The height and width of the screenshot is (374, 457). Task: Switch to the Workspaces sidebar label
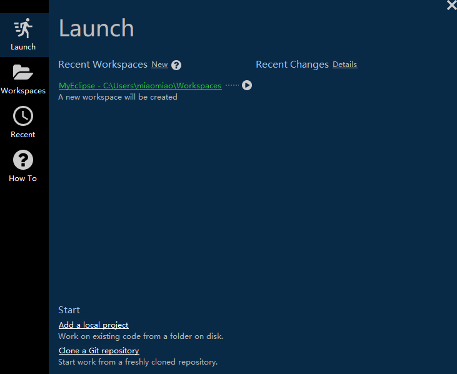[x=23, y=91]
